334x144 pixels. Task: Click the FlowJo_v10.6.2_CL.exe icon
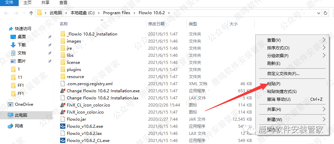[x=62, y=140]
